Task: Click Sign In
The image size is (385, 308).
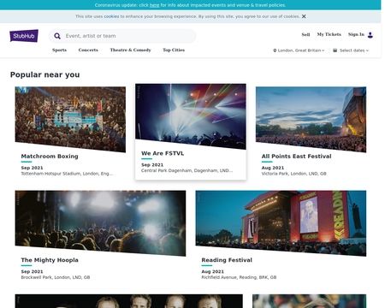Action: click(356, 34)
